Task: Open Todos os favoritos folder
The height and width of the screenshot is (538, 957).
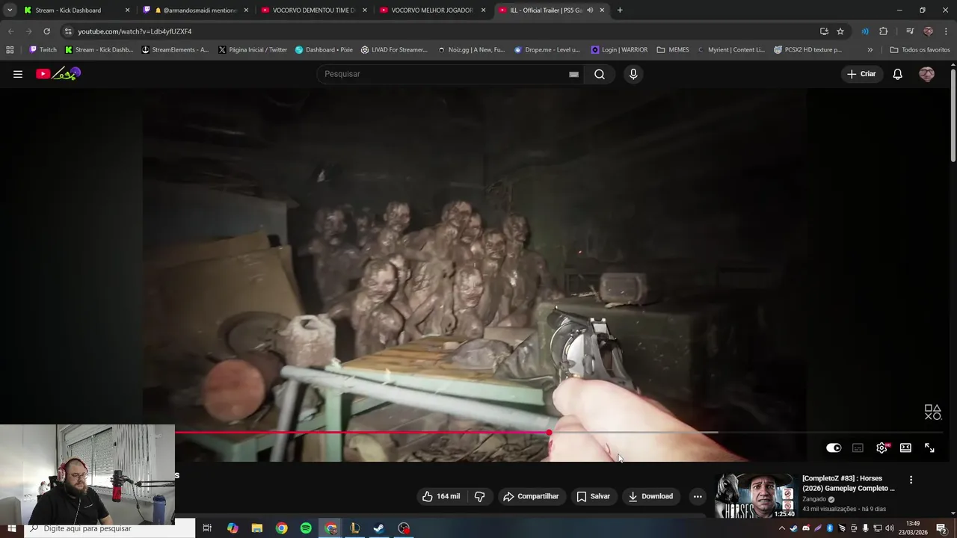Action: 920,50
